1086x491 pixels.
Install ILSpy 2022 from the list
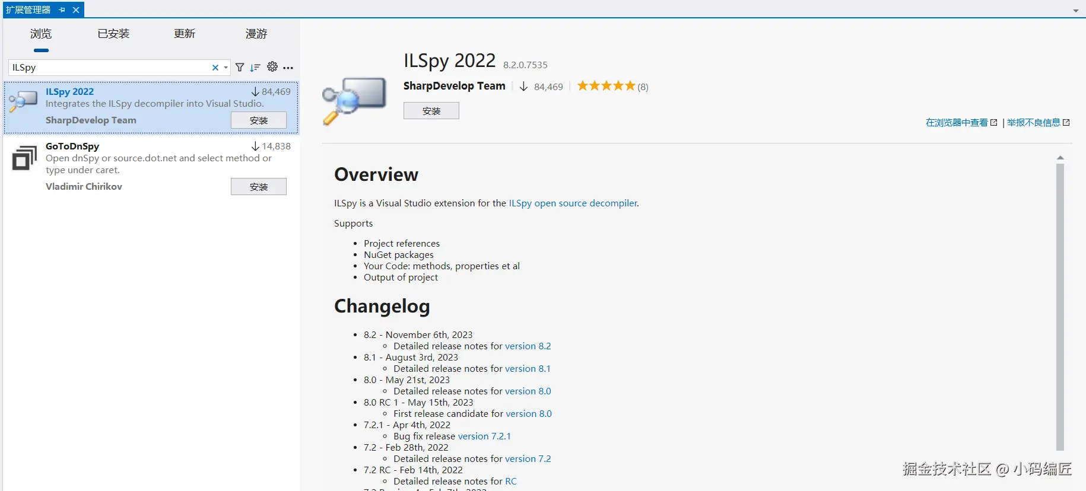pos(259,120)
